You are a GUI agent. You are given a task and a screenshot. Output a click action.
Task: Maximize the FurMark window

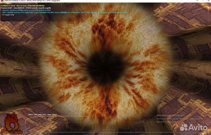point(203,1)
